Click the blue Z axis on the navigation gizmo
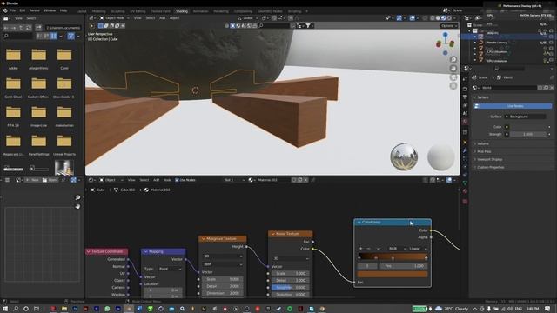 tap(445, 35)
